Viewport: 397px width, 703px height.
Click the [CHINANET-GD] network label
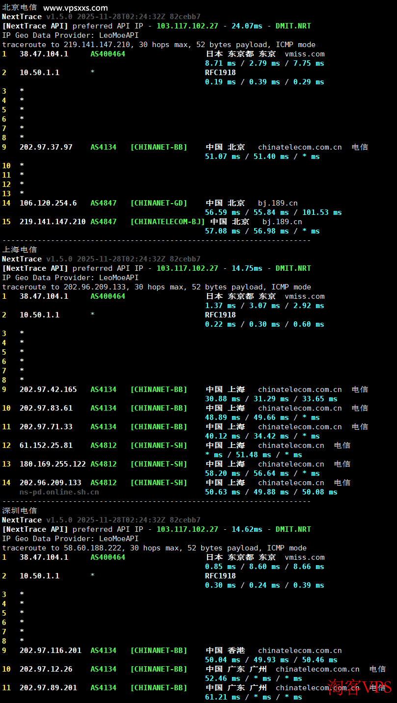coord(159,203)
